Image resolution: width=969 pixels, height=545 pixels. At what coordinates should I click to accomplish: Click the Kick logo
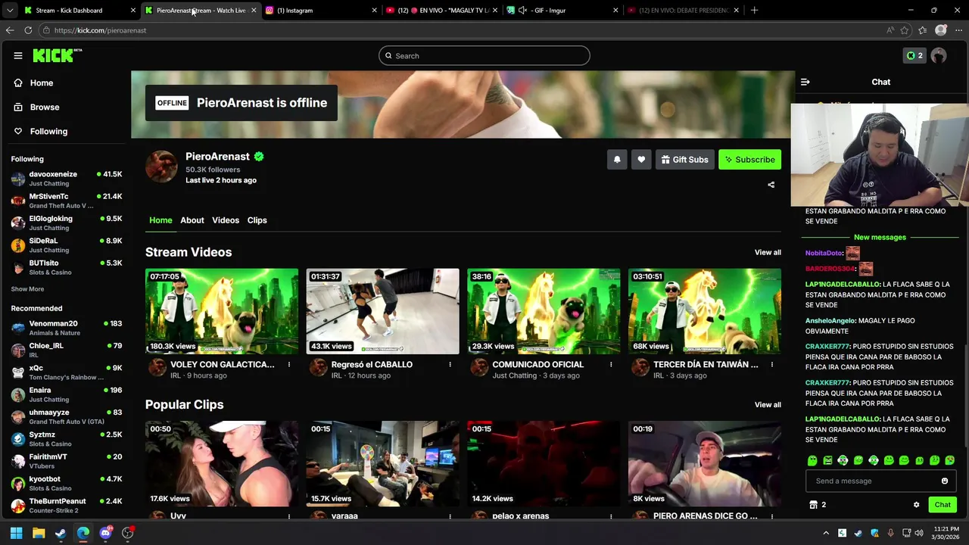tap(57, 55)
